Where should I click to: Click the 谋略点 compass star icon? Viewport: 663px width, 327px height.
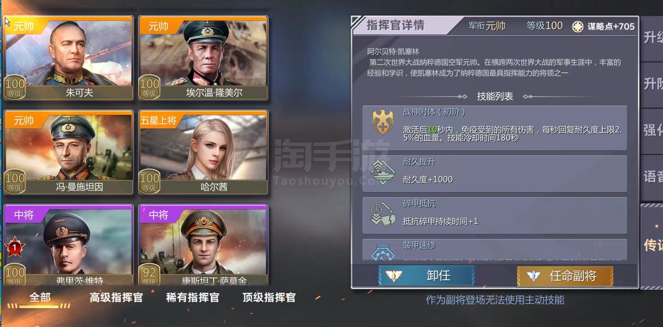tap(578, 27)
